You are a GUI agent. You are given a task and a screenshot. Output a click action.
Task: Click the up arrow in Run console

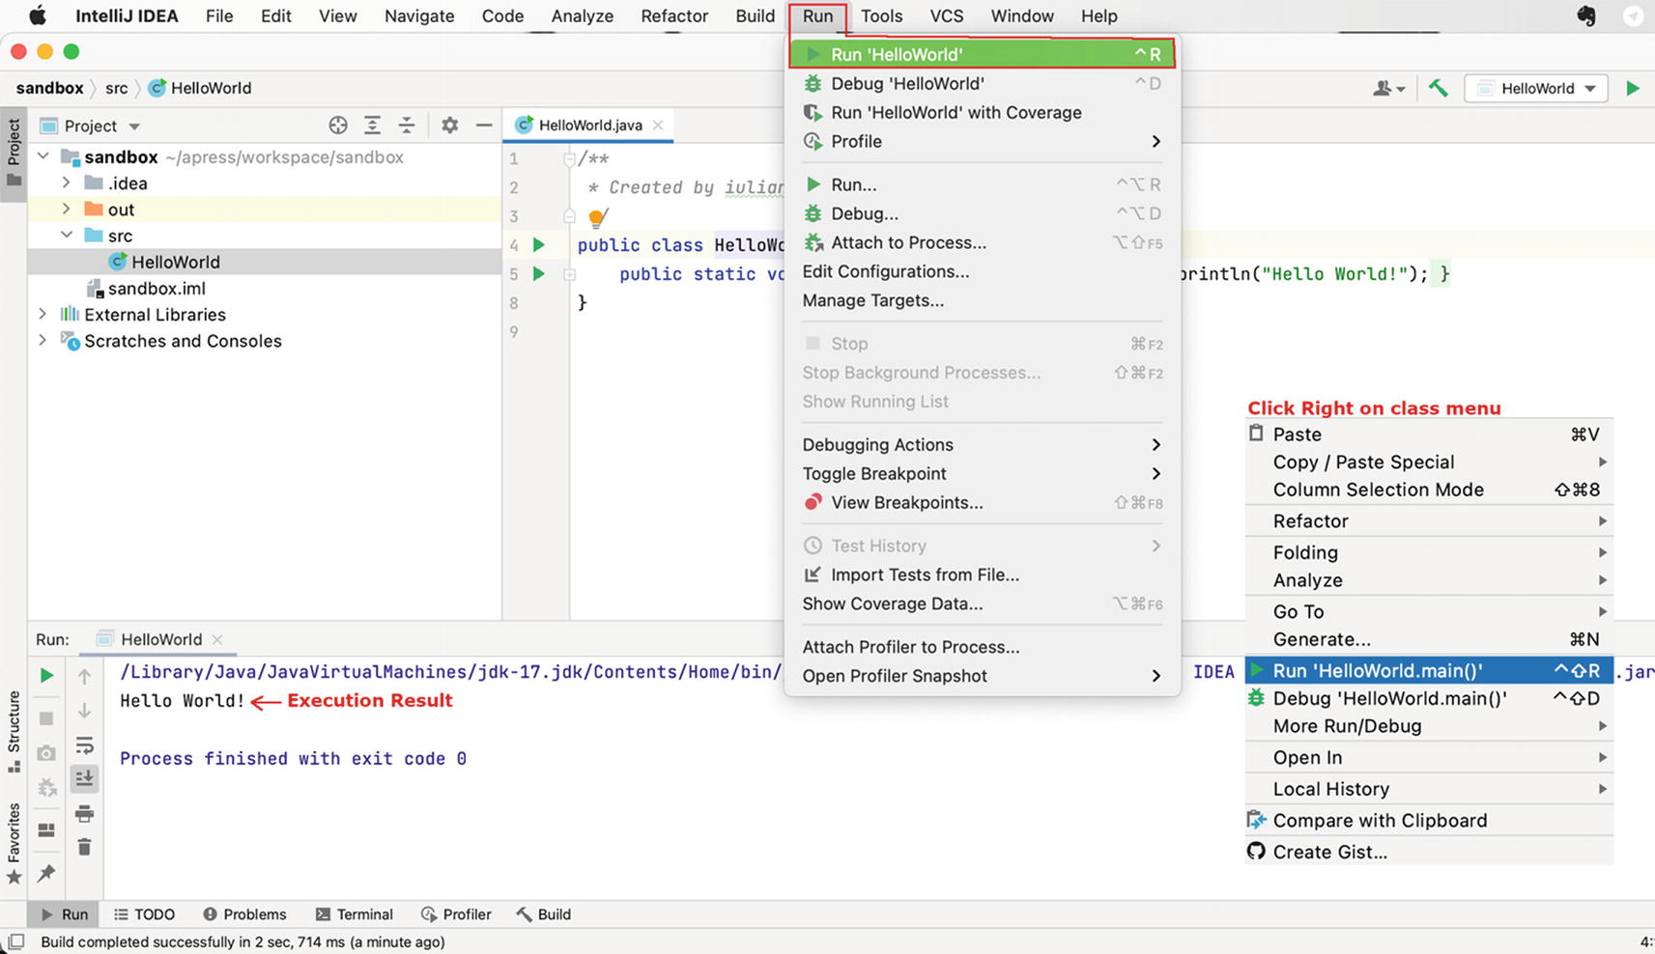pyautogui.click(x=84, y=676)
